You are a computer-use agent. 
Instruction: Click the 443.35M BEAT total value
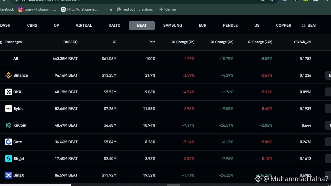[65, 59]
